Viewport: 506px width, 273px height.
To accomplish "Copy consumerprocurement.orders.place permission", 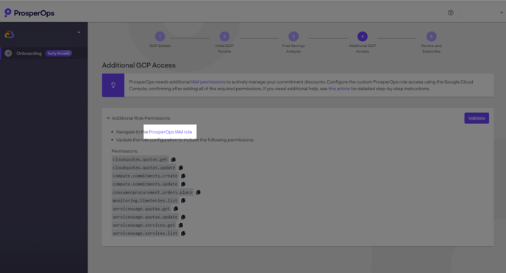I will [198, 192].
